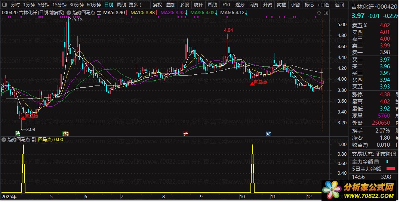Click the first red 回马点 signal triangle
Image resolution: width=400 pixels, height=202 pixels.
click(23, 118)
